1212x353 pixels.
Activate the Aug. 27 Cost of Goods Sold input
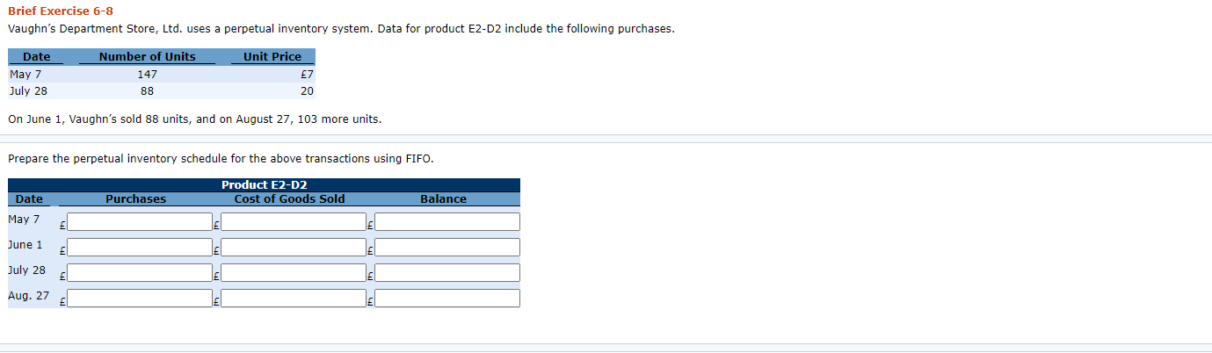[x=294, y=299]
